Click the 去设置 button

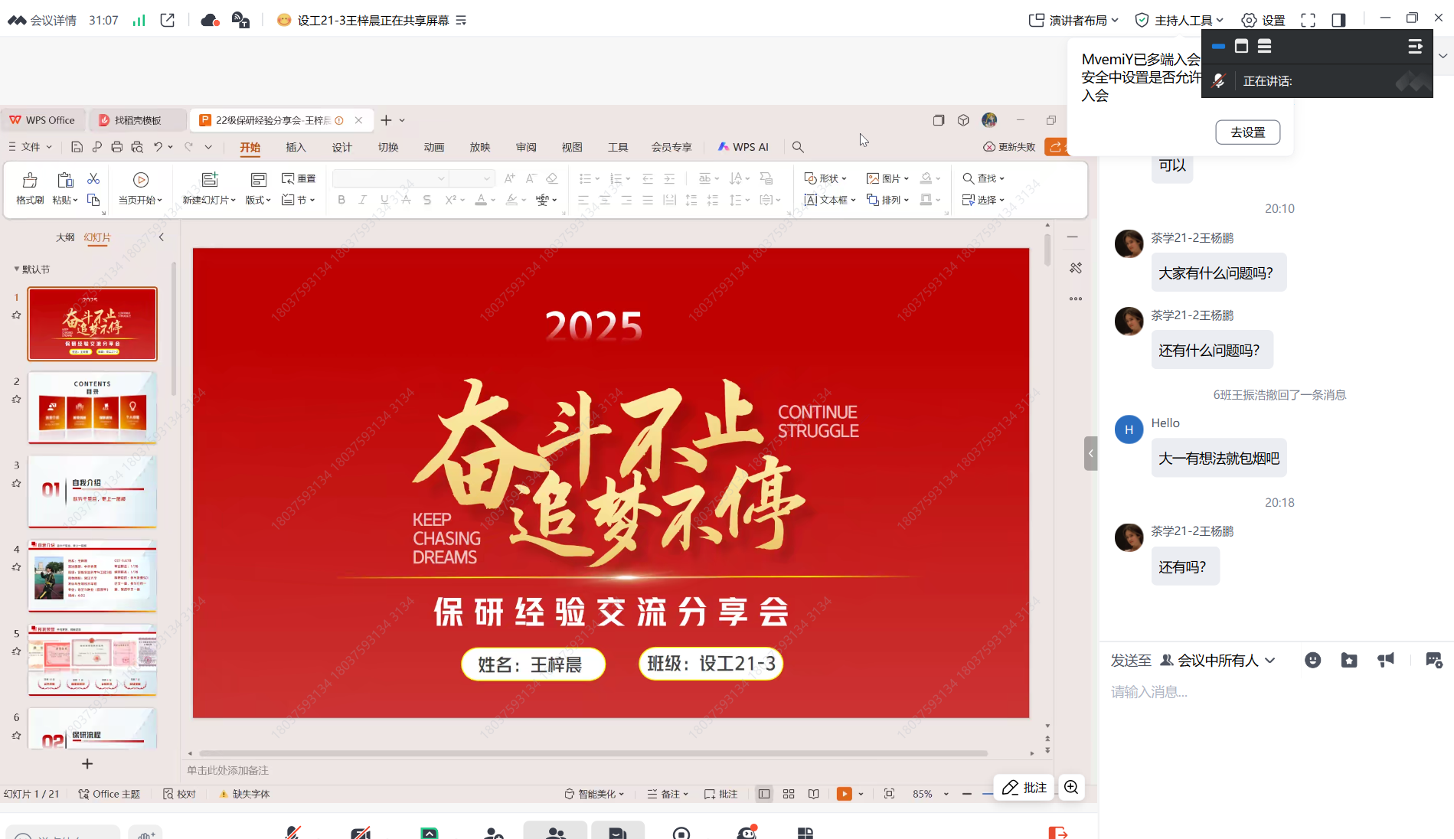tap(1247, 132)
